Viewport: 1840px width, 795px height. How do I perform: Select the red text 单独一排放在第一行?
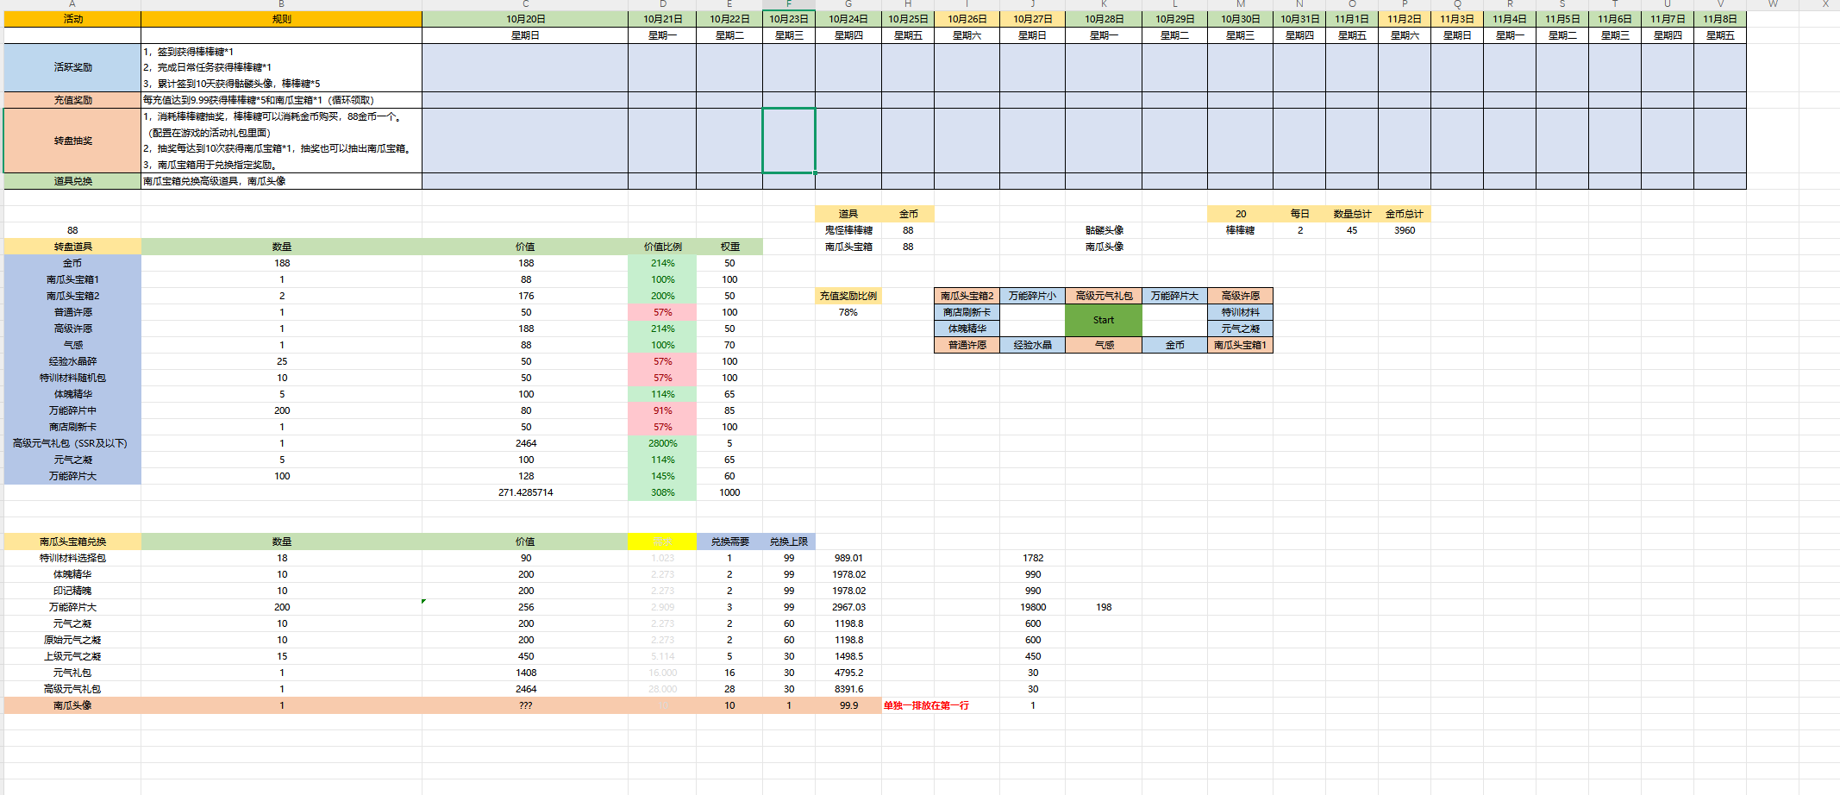926,705
